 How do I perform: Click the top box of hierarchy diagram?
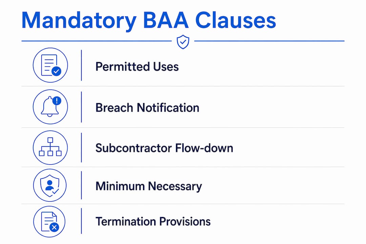50,140
